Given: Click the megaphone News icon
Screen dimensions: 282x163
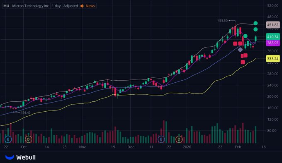Looking at the screenshot, I should point(82,6).
